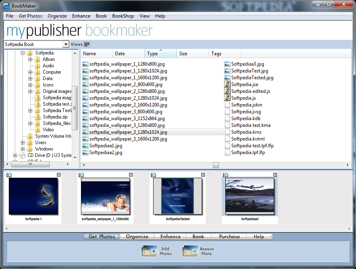Screen dimensions: 356x269
Task: Click the image icon of Softpediaa3.jpg
Action: click(227, 64)
